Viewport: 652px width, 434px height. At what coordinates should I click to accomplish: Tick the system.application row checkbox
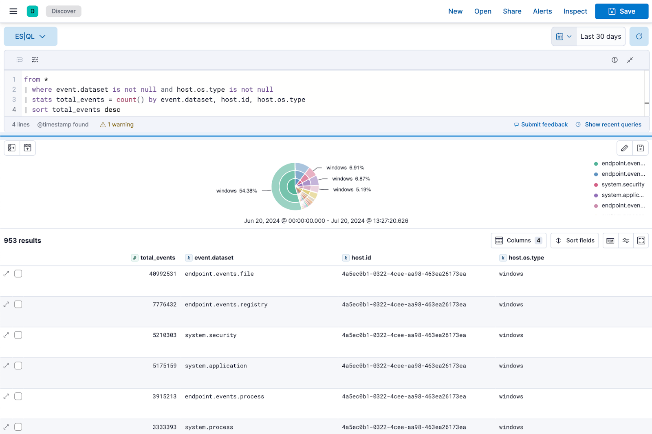coord(18,365)
